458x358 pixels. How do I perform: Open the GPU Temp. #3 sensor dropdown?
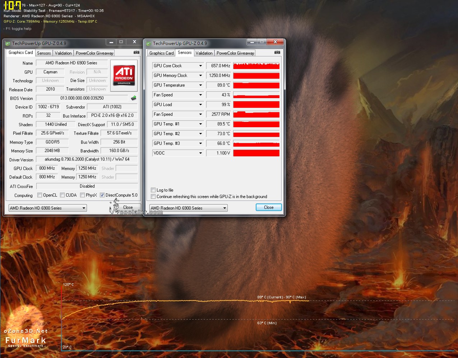(200, 143)
